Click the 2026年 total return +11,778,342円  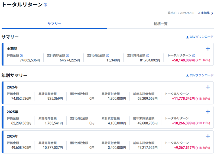(183, 99)
